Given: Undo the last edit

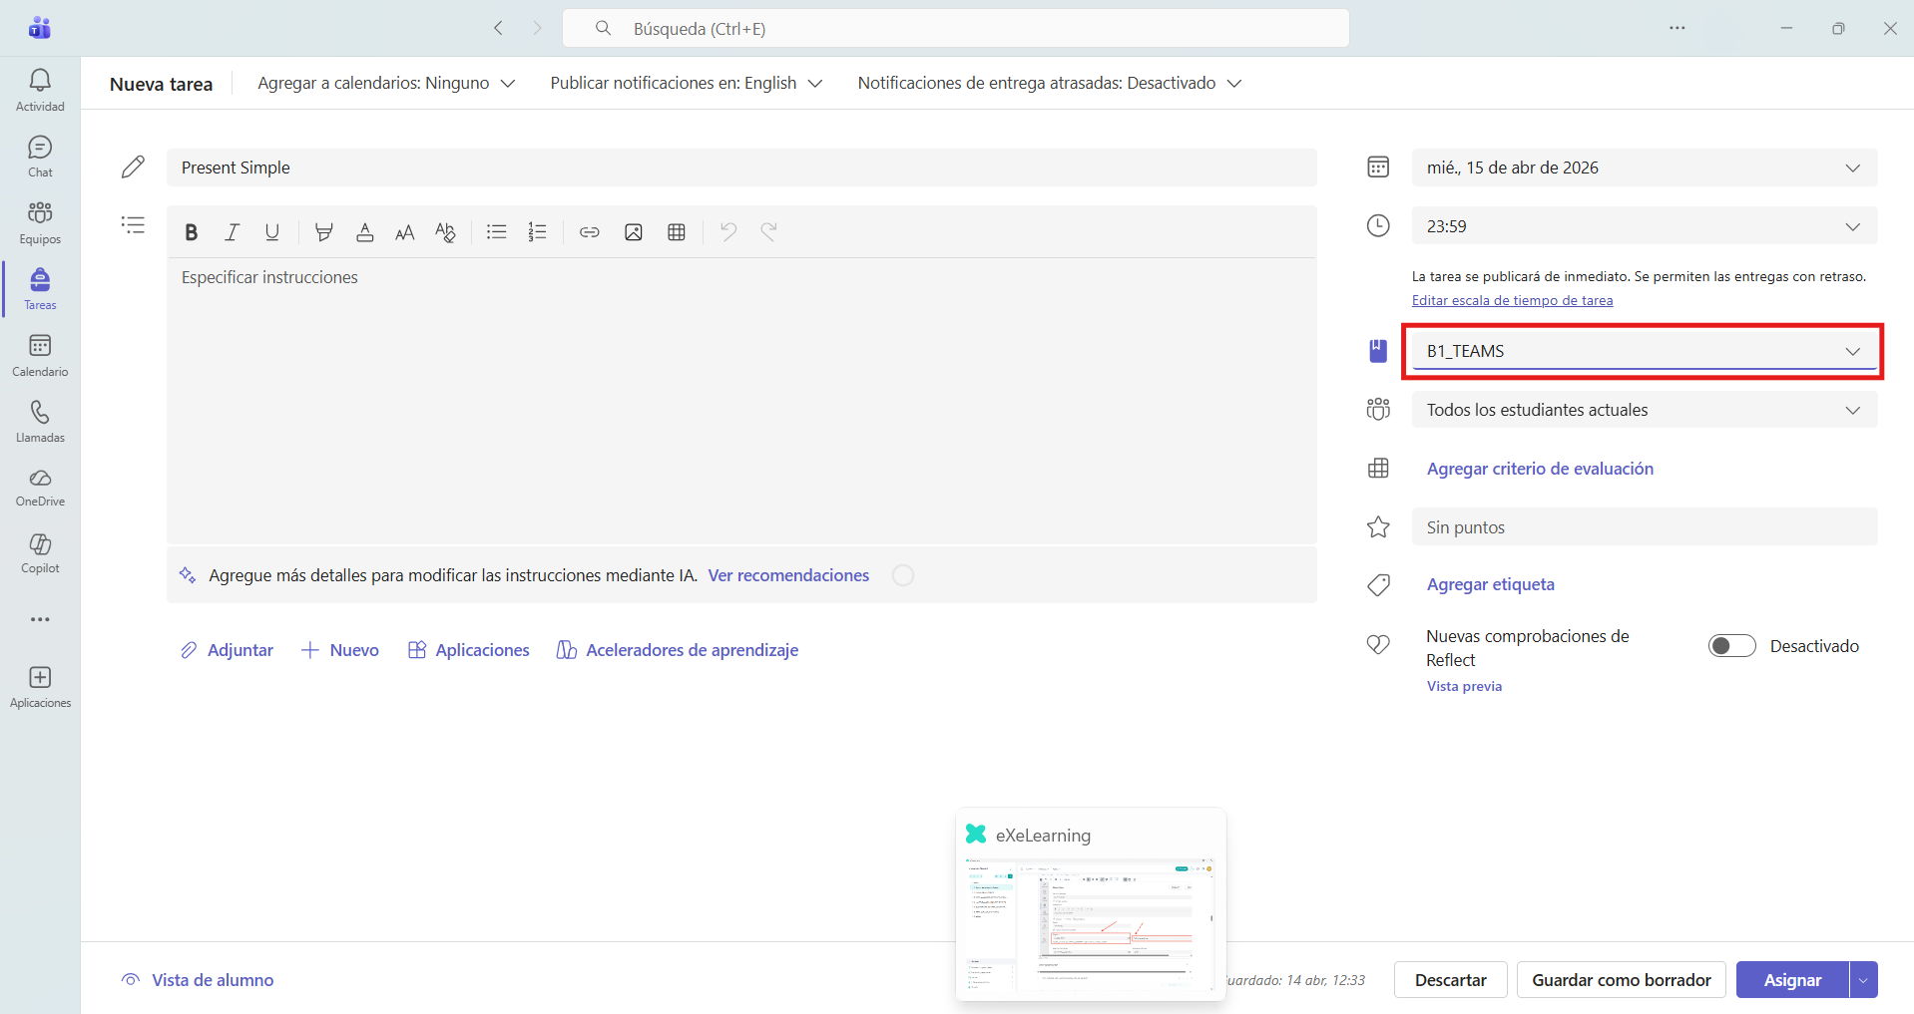Looking at the screenshot, I should point(728,232).
